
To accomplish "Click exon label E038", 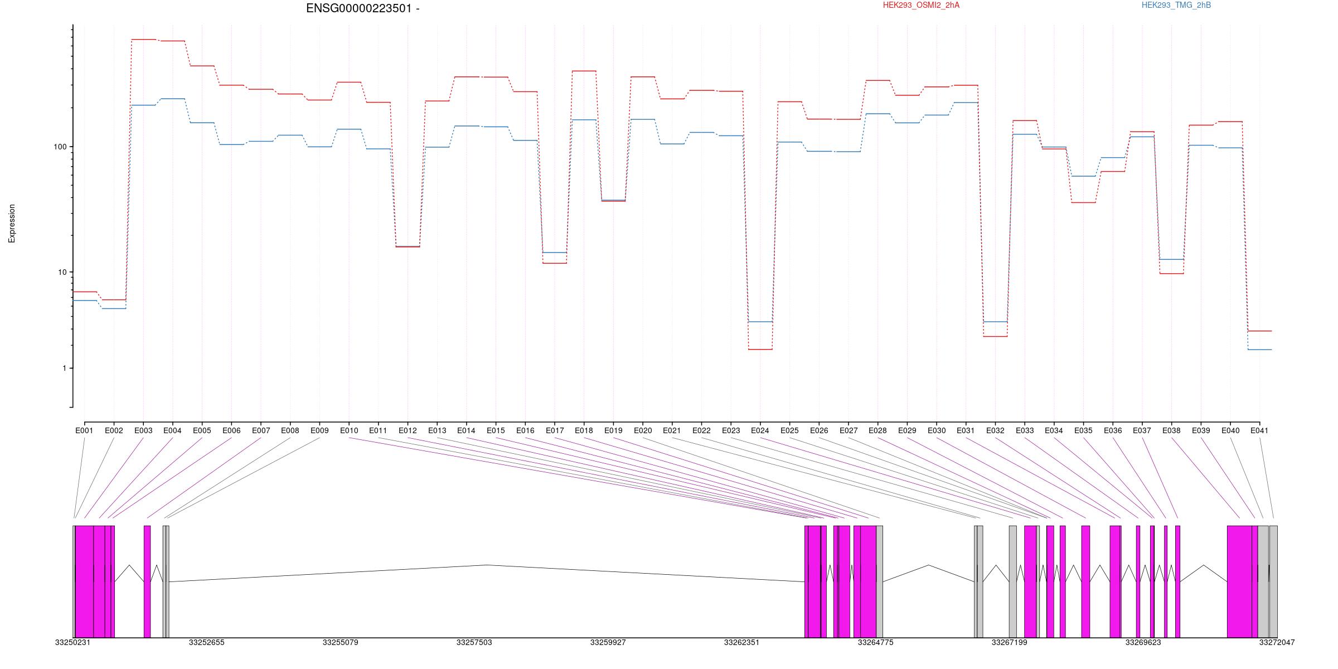I will [1171, 430].
